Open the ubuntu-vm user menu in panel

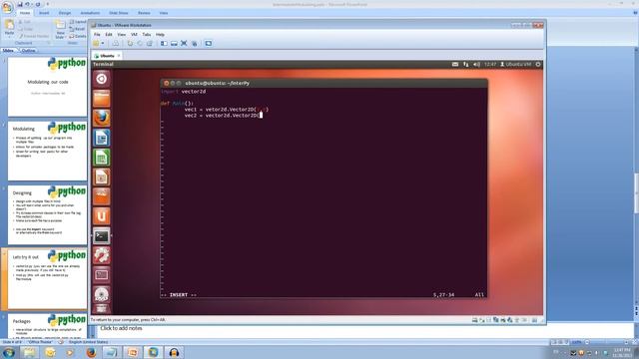[x=516, y=64]
